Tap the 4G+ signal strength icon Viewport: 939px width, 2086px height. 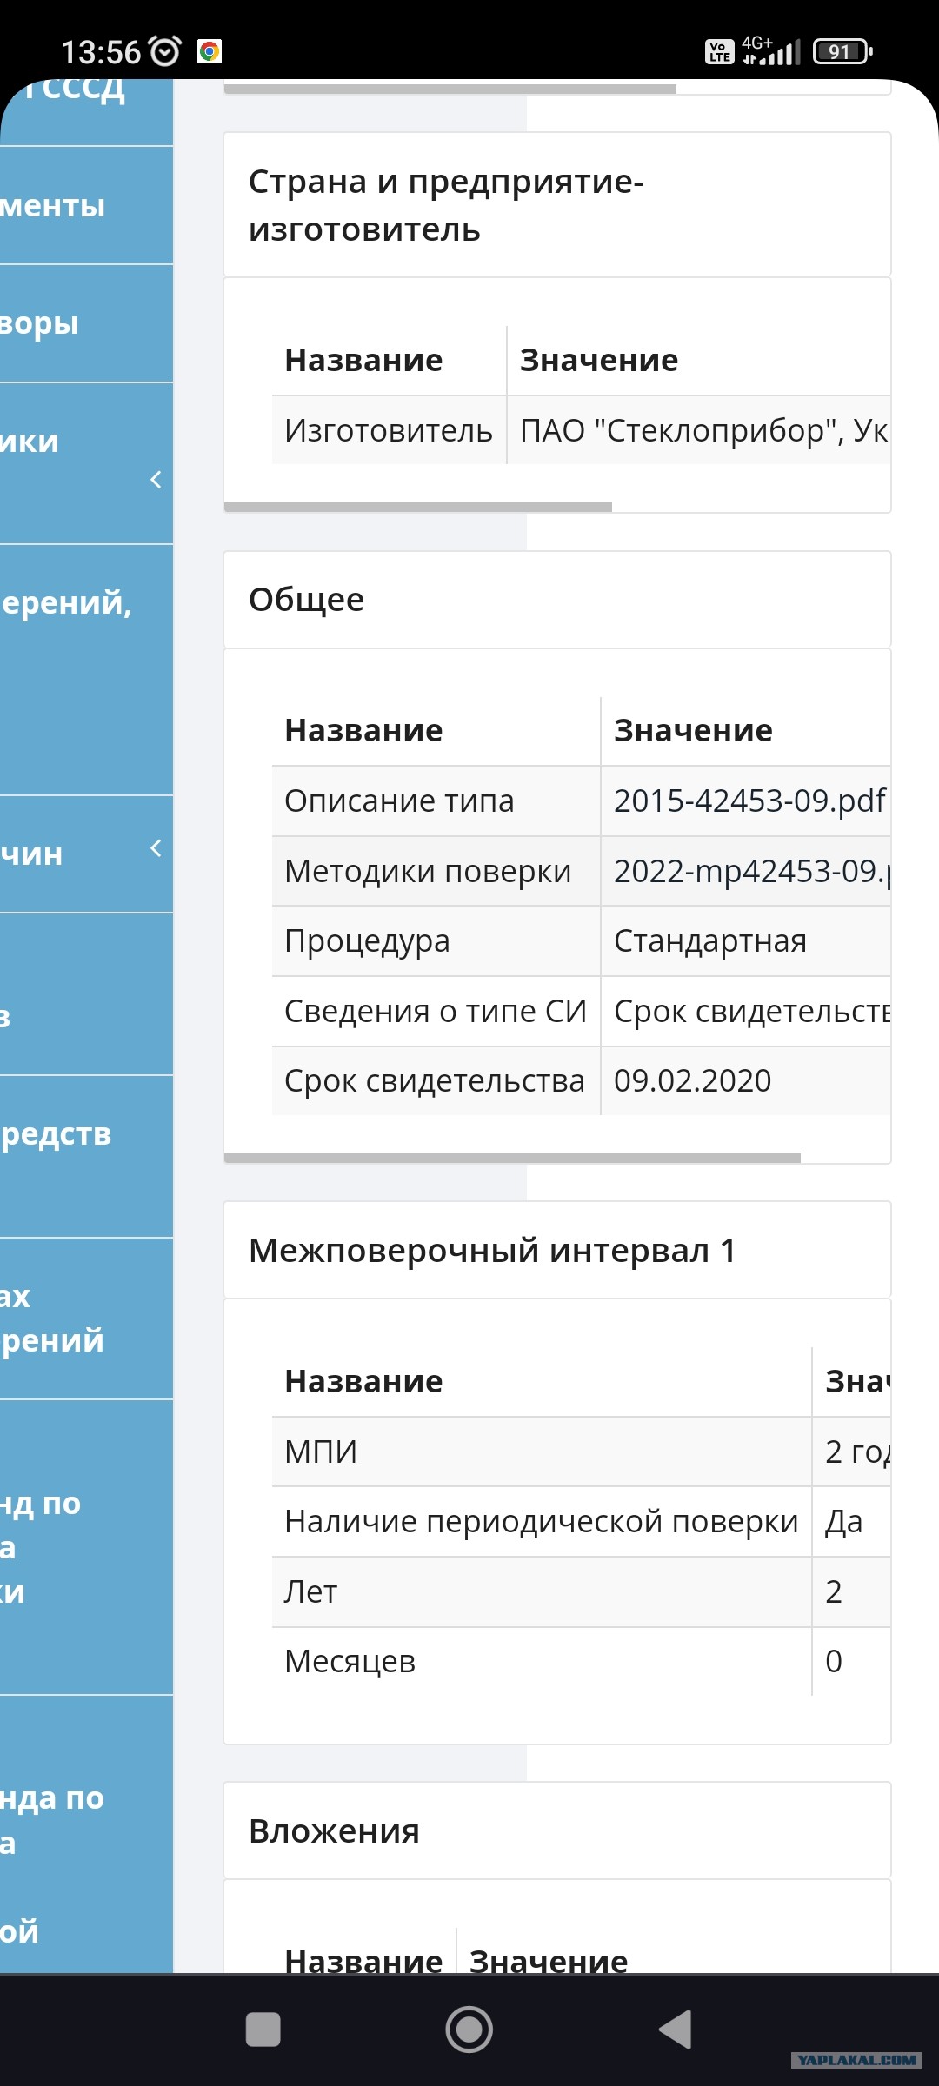[770, 51]
